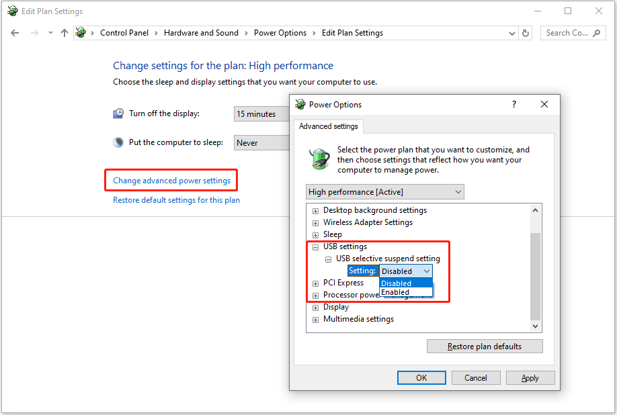Click the settings list scroll down arrow

[x=535, y=326]
